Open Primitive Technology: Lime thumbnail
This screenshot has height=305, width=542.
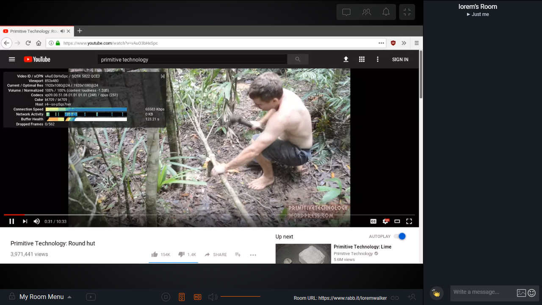pyautogui.click(x=303, y=253)
